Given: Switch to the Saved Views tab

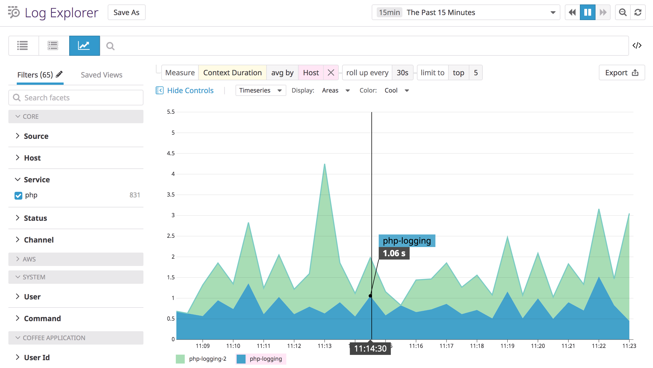Looking at the screenshot, I should (102, 75).
